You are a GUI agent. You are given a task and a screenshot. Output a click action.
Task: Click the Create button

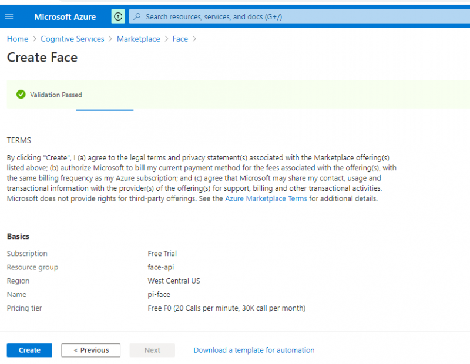pos(29,350)
